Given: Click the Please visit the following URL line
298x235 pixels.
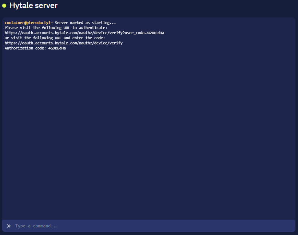Looking at the screenshot, I should (56, 28).
